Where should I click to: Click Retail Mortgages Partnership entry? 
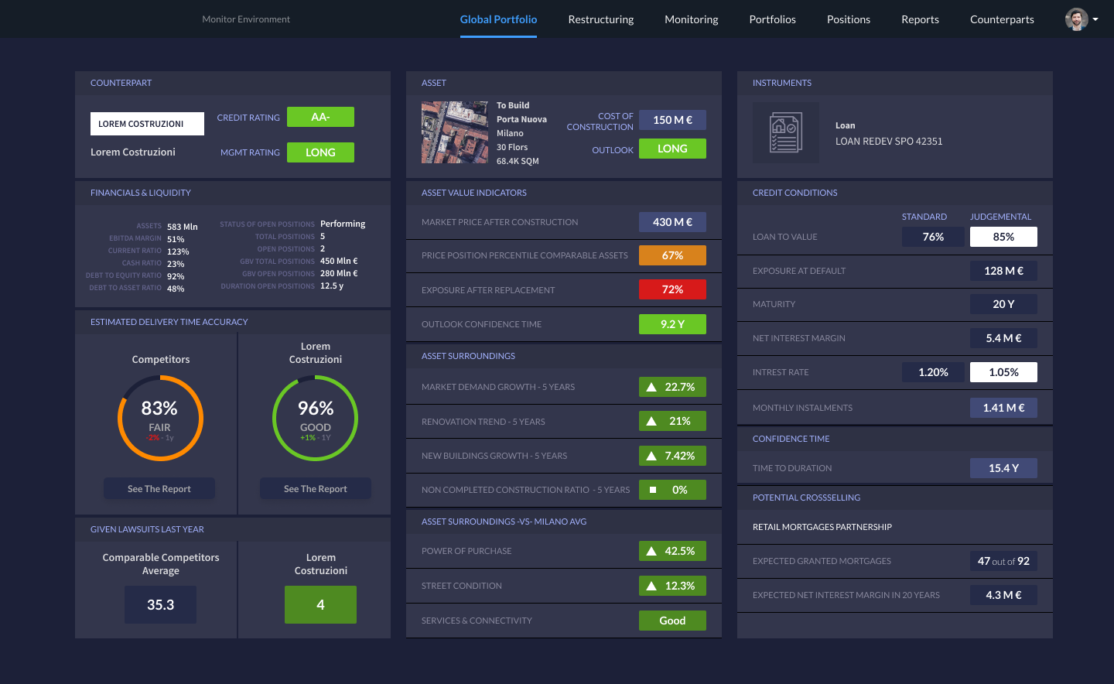pos(822,527)
